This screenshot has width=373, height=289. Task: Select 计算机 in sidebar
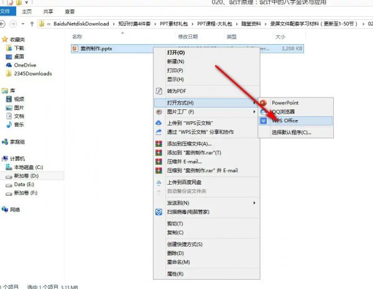[17, 158]
